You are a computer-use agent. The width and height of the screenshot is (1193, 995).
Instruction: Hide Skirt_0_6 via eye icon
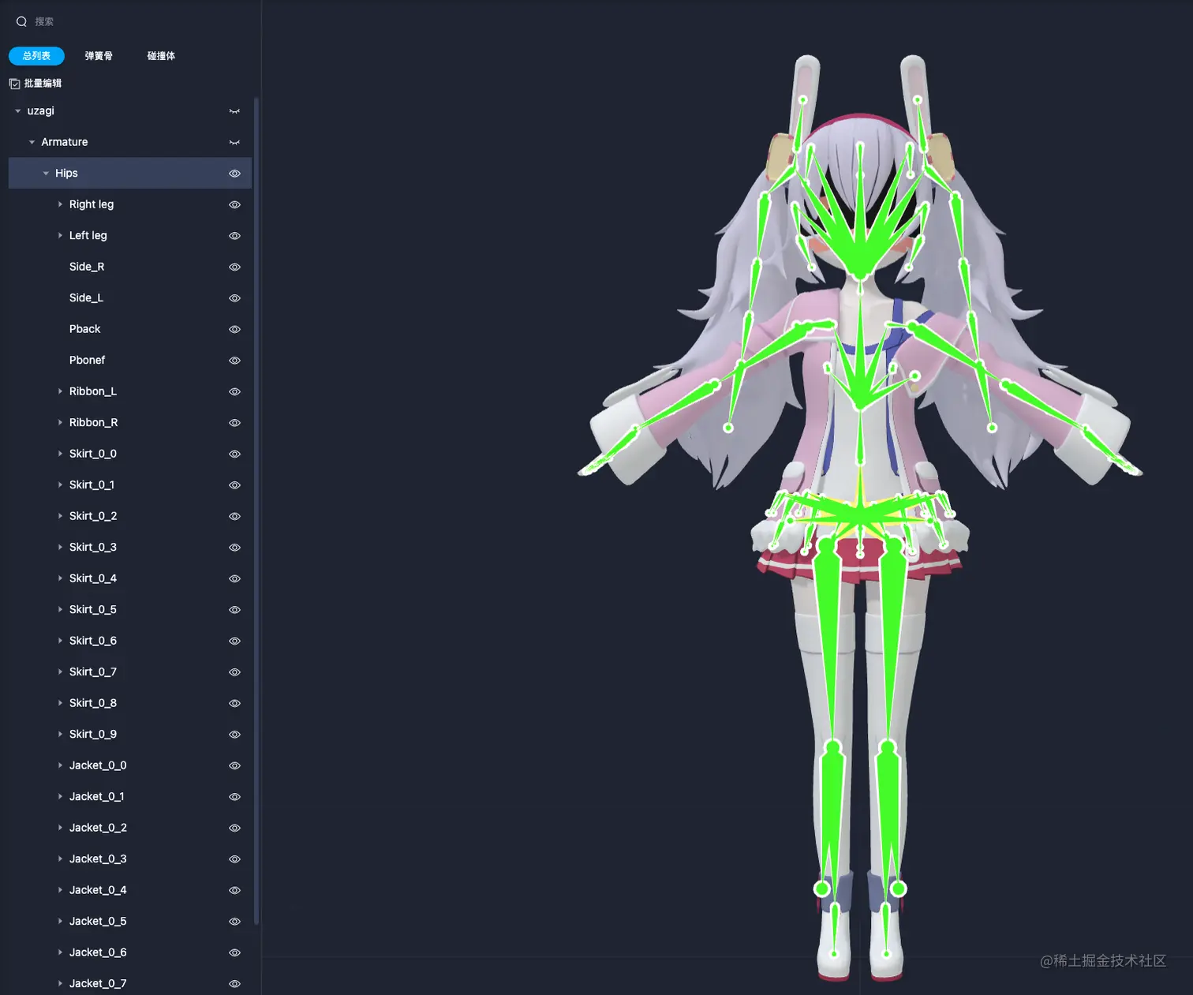(234, 641)
